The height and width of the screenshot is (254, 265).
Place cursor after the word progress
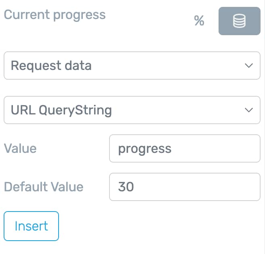172,149
